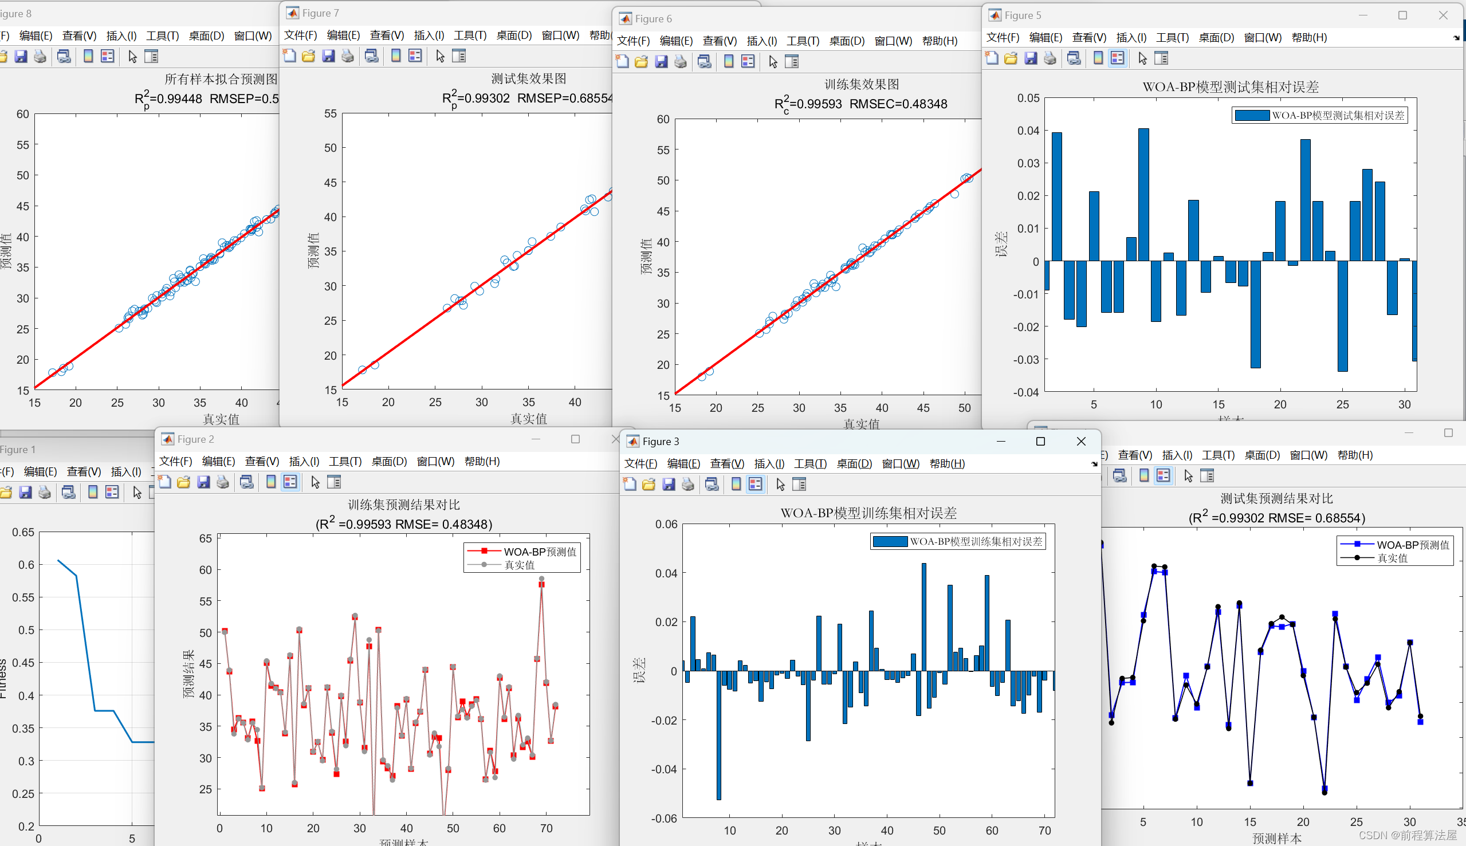Click title 训练集预测结果对比 in Figure 2
This screenshot has height=846, width=1466.
(x=404, y=505)
